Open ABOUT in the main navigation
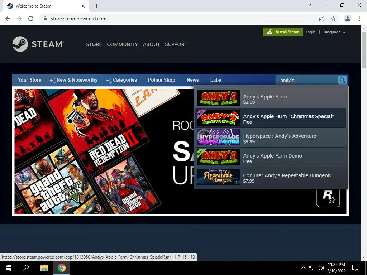This screenshot has width=367, height=275. 152,44
